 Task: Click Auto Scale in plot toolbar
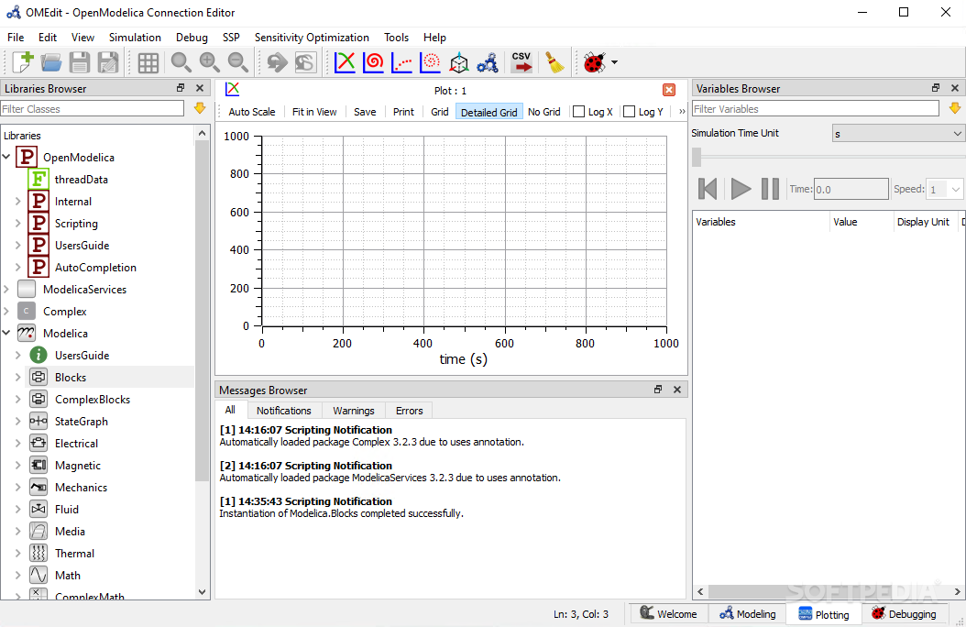251,112
